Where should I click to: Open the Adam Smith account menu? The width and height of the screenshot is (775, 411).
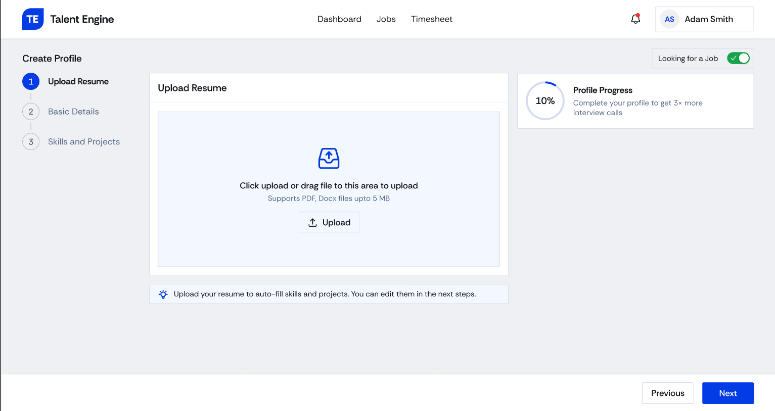point(704,19)
